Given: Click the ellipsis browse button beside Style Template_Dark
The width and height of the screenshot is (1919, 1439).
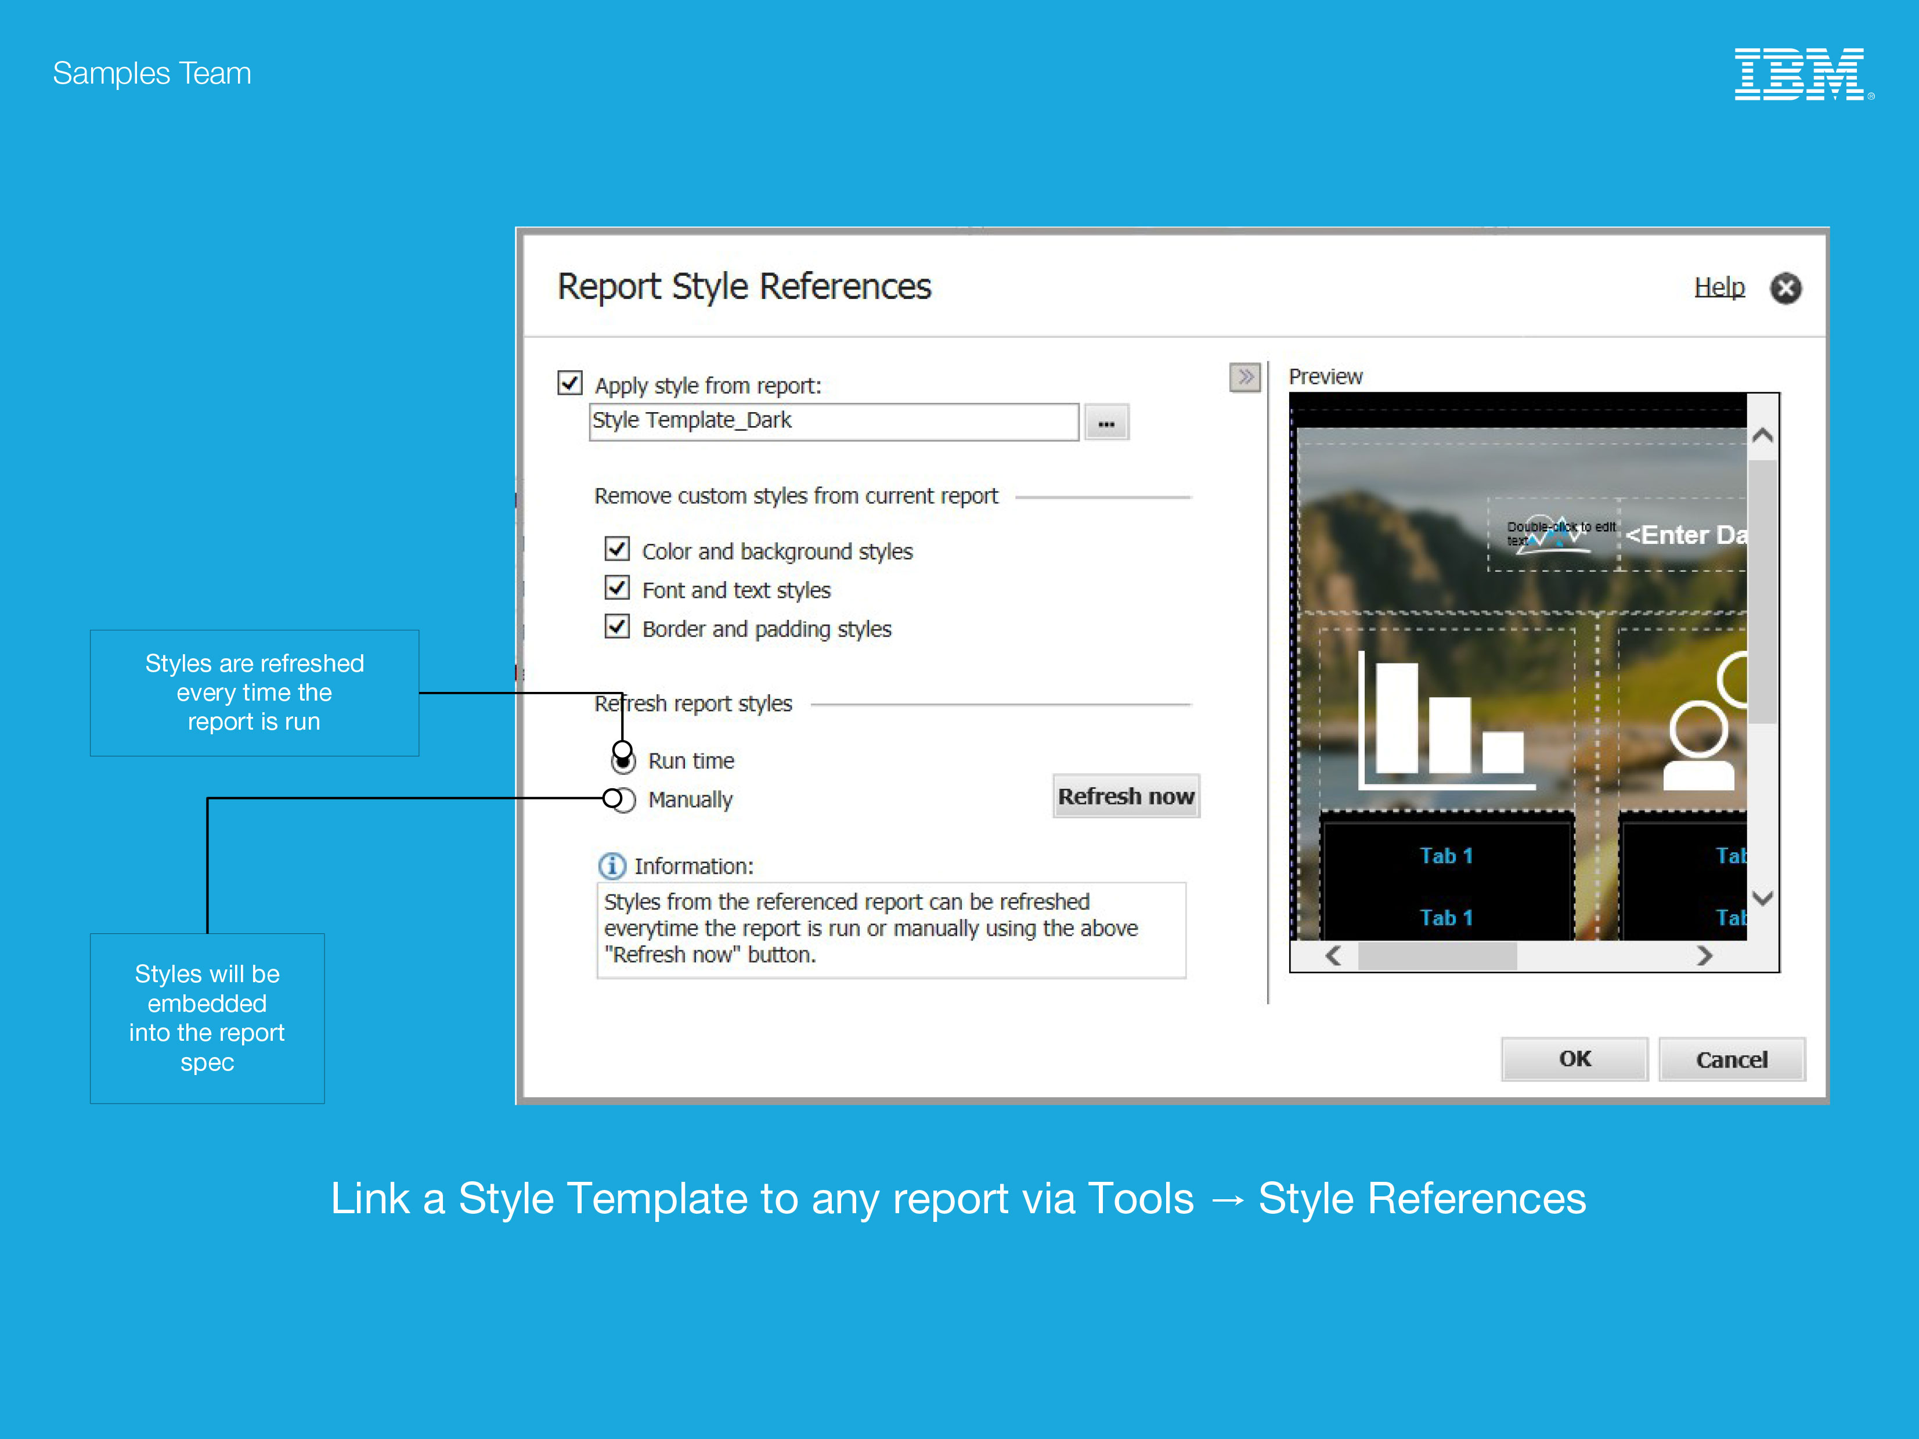Looking at the screenshot, I should 1107,423.
